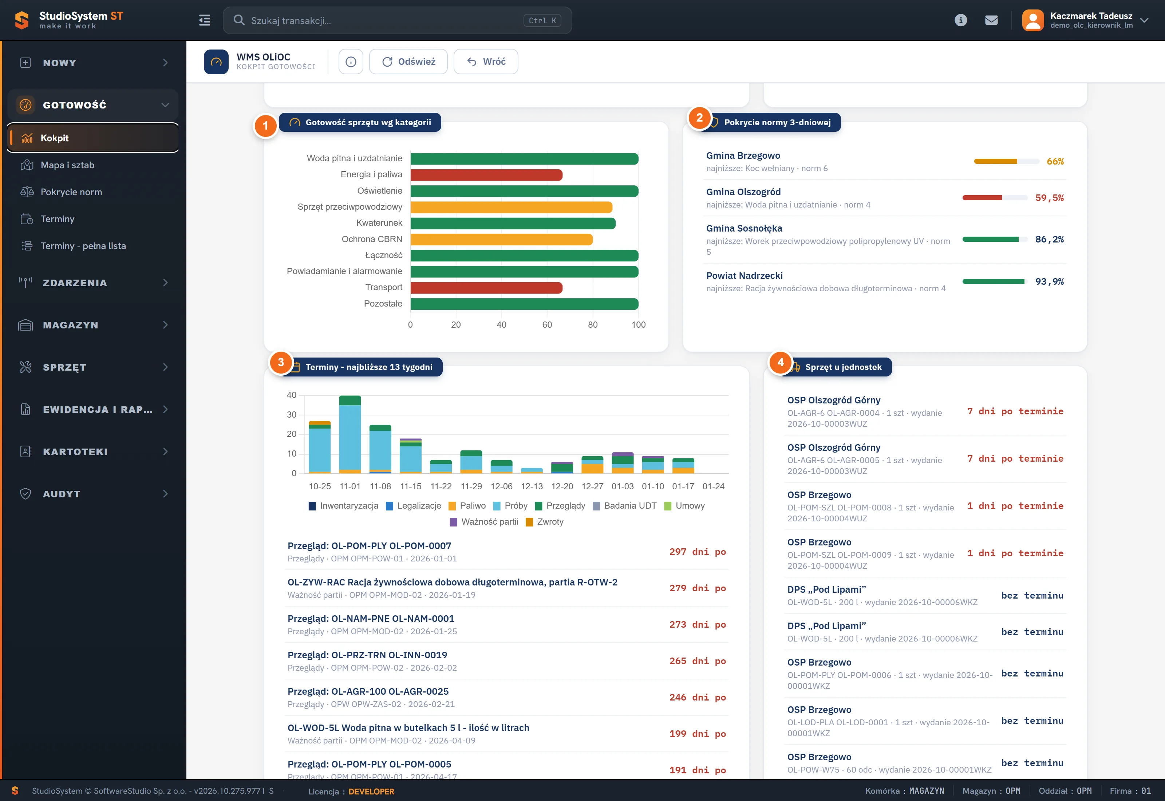Collapse the GOTOWOŚĆ menu section

93,105
